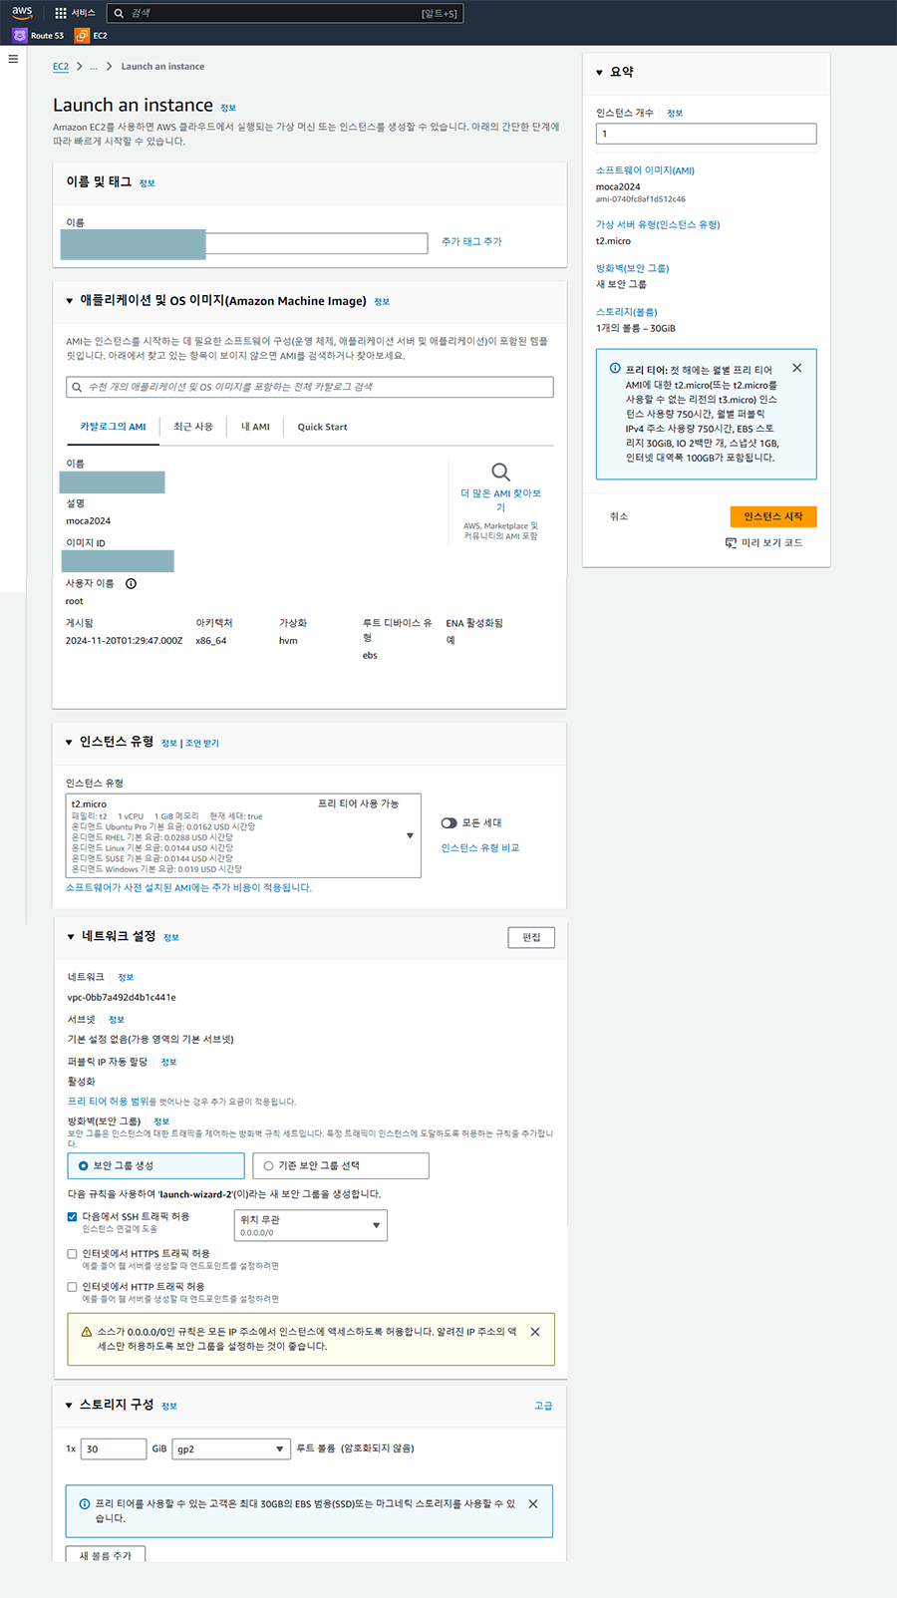
Task: Close the 0.0.0.0/0 security warning banner
Action: coord(535,1332)
